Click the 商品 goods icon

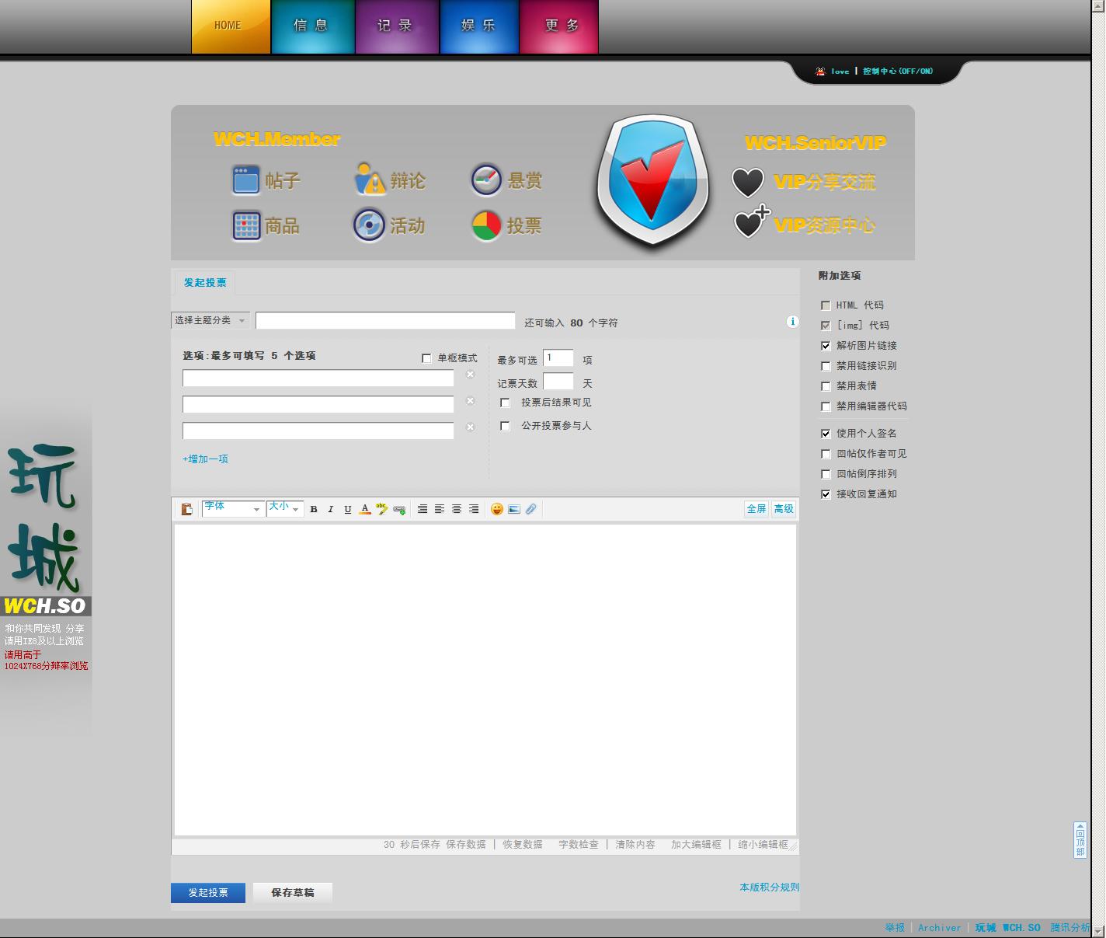click(246, 225)
